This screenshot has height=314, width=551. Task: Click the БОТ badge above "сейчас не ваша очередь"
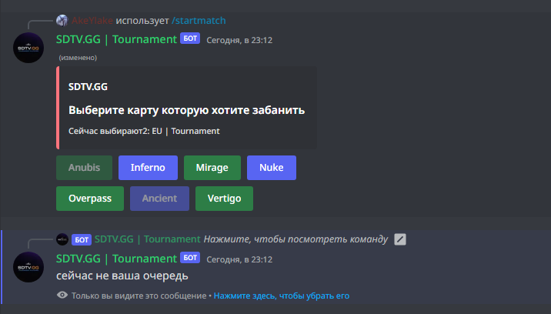click(x=190, y=258)
